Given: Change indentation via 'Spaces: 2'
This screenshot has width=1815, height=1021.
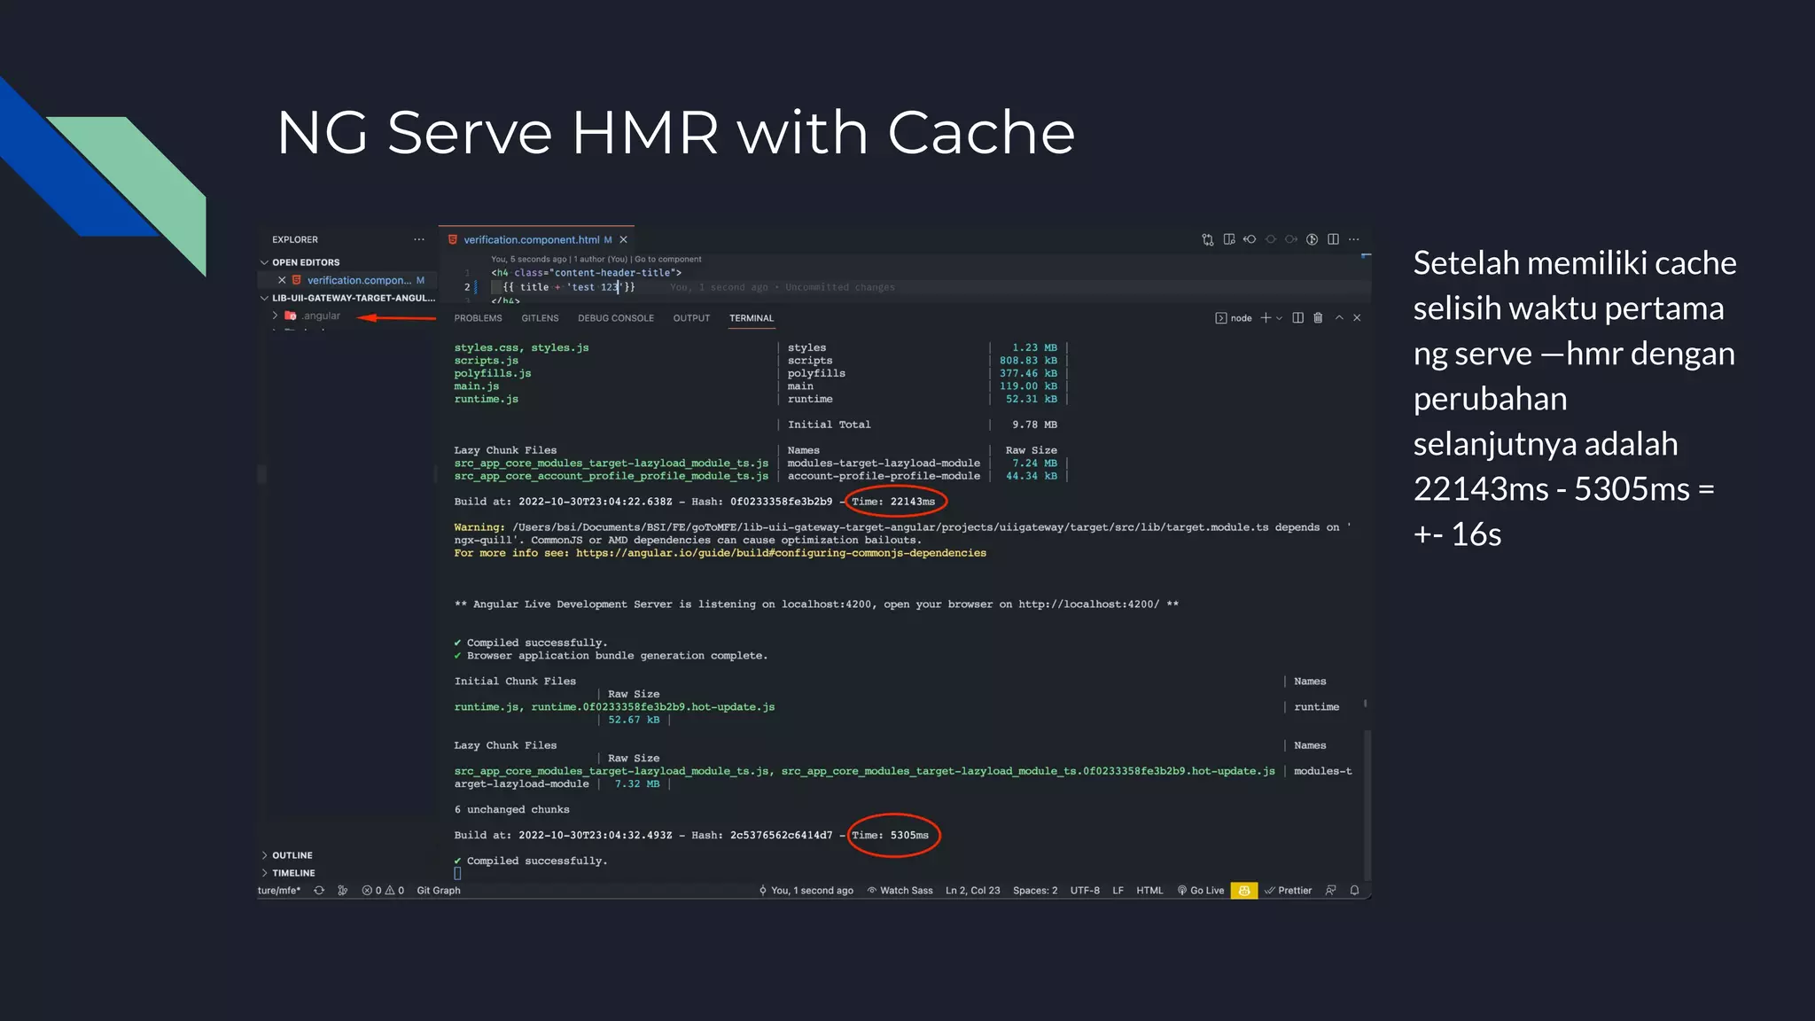Looking at the screenshot, I should pyautogui.click(x=1035, y=891).
